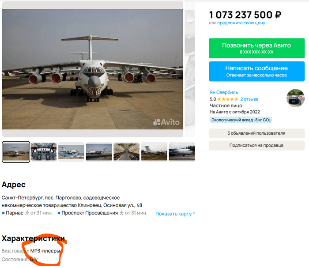Viewport: 309px width, 268px height.
Task: Click the chevron beside Показать карту
Action: pyautogui.click(x=194, y=213)
